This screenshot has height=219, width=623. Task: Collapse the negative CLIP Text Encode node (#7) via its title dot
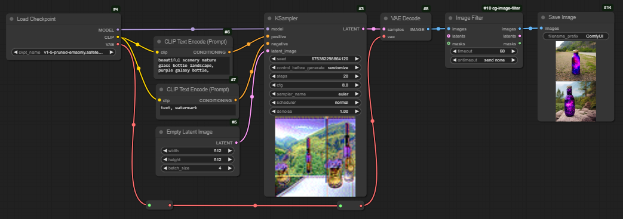pos(161,90)
